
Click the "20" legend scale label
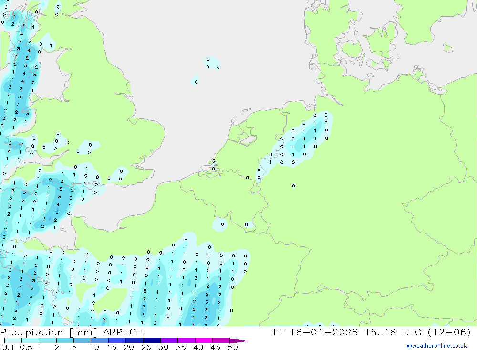tap(129, 347)
